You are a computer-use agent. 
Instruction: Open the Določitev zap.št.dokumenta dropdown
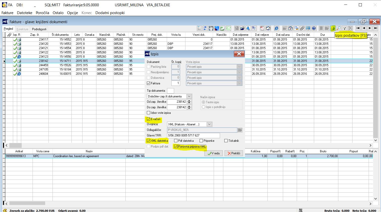[x=189, y=96]
